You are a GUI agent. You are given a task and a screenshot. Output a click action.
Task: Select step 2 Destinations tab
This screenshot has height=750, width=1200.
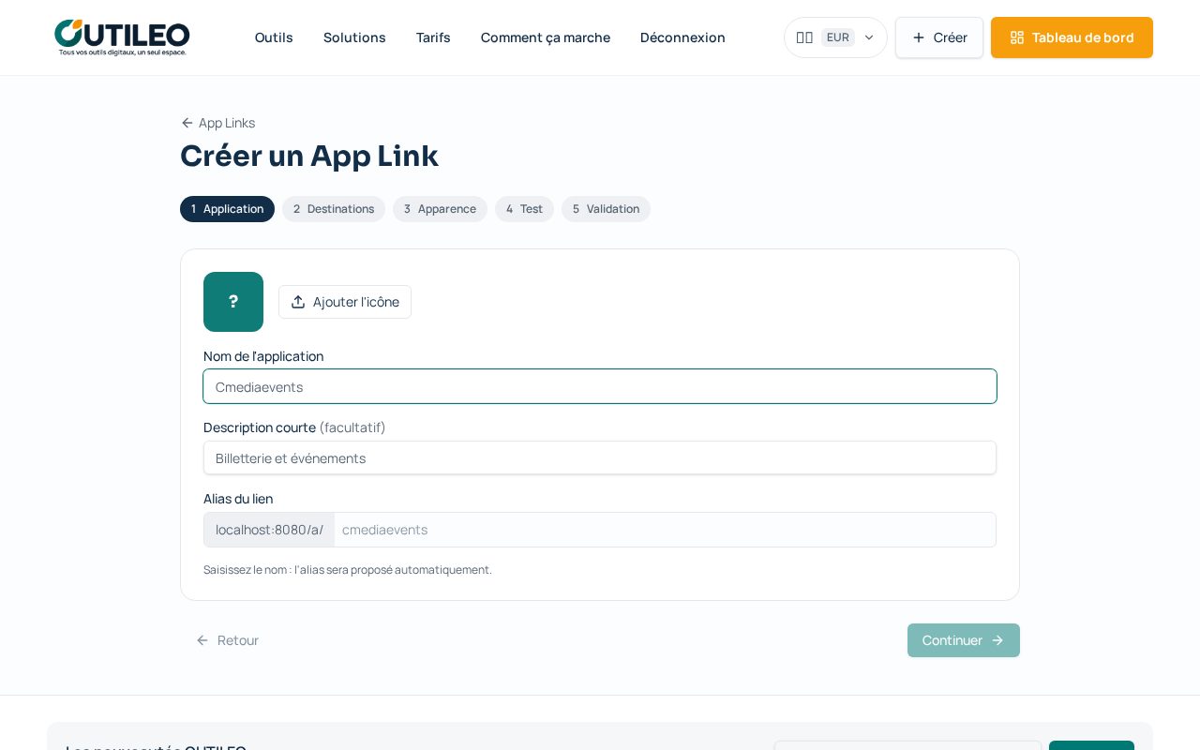[334, 209]
